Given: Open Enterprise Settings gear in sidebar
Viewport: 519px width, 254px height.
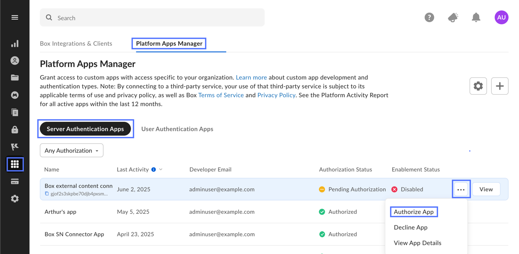Looking at the screenshot, I should coord(15,199).
